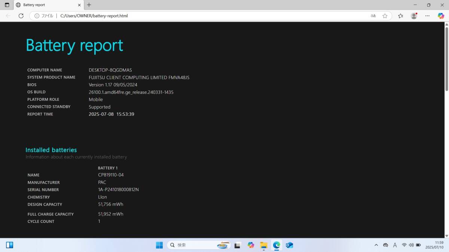The width and height of the screenshot is (449, 252).
Task: Refresh the Battery report page
Action: pos(21,16)
